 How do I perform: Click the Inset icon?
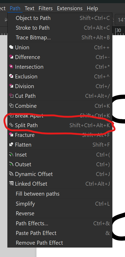coord(11,154)
